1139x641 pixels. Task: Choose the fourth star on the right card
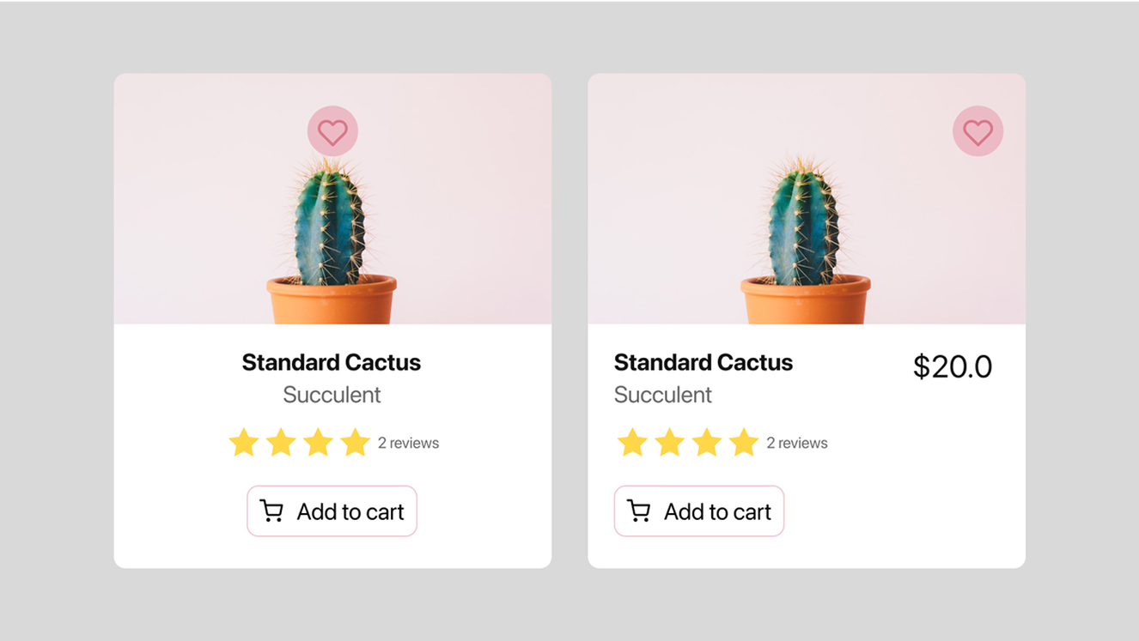point(743,443)
